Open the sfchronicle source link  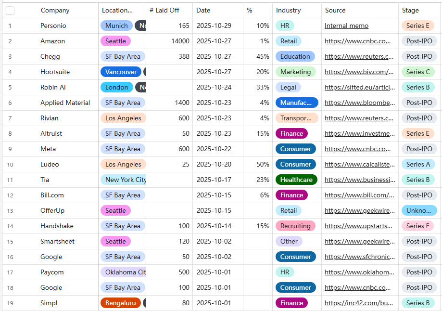point(360,257)
